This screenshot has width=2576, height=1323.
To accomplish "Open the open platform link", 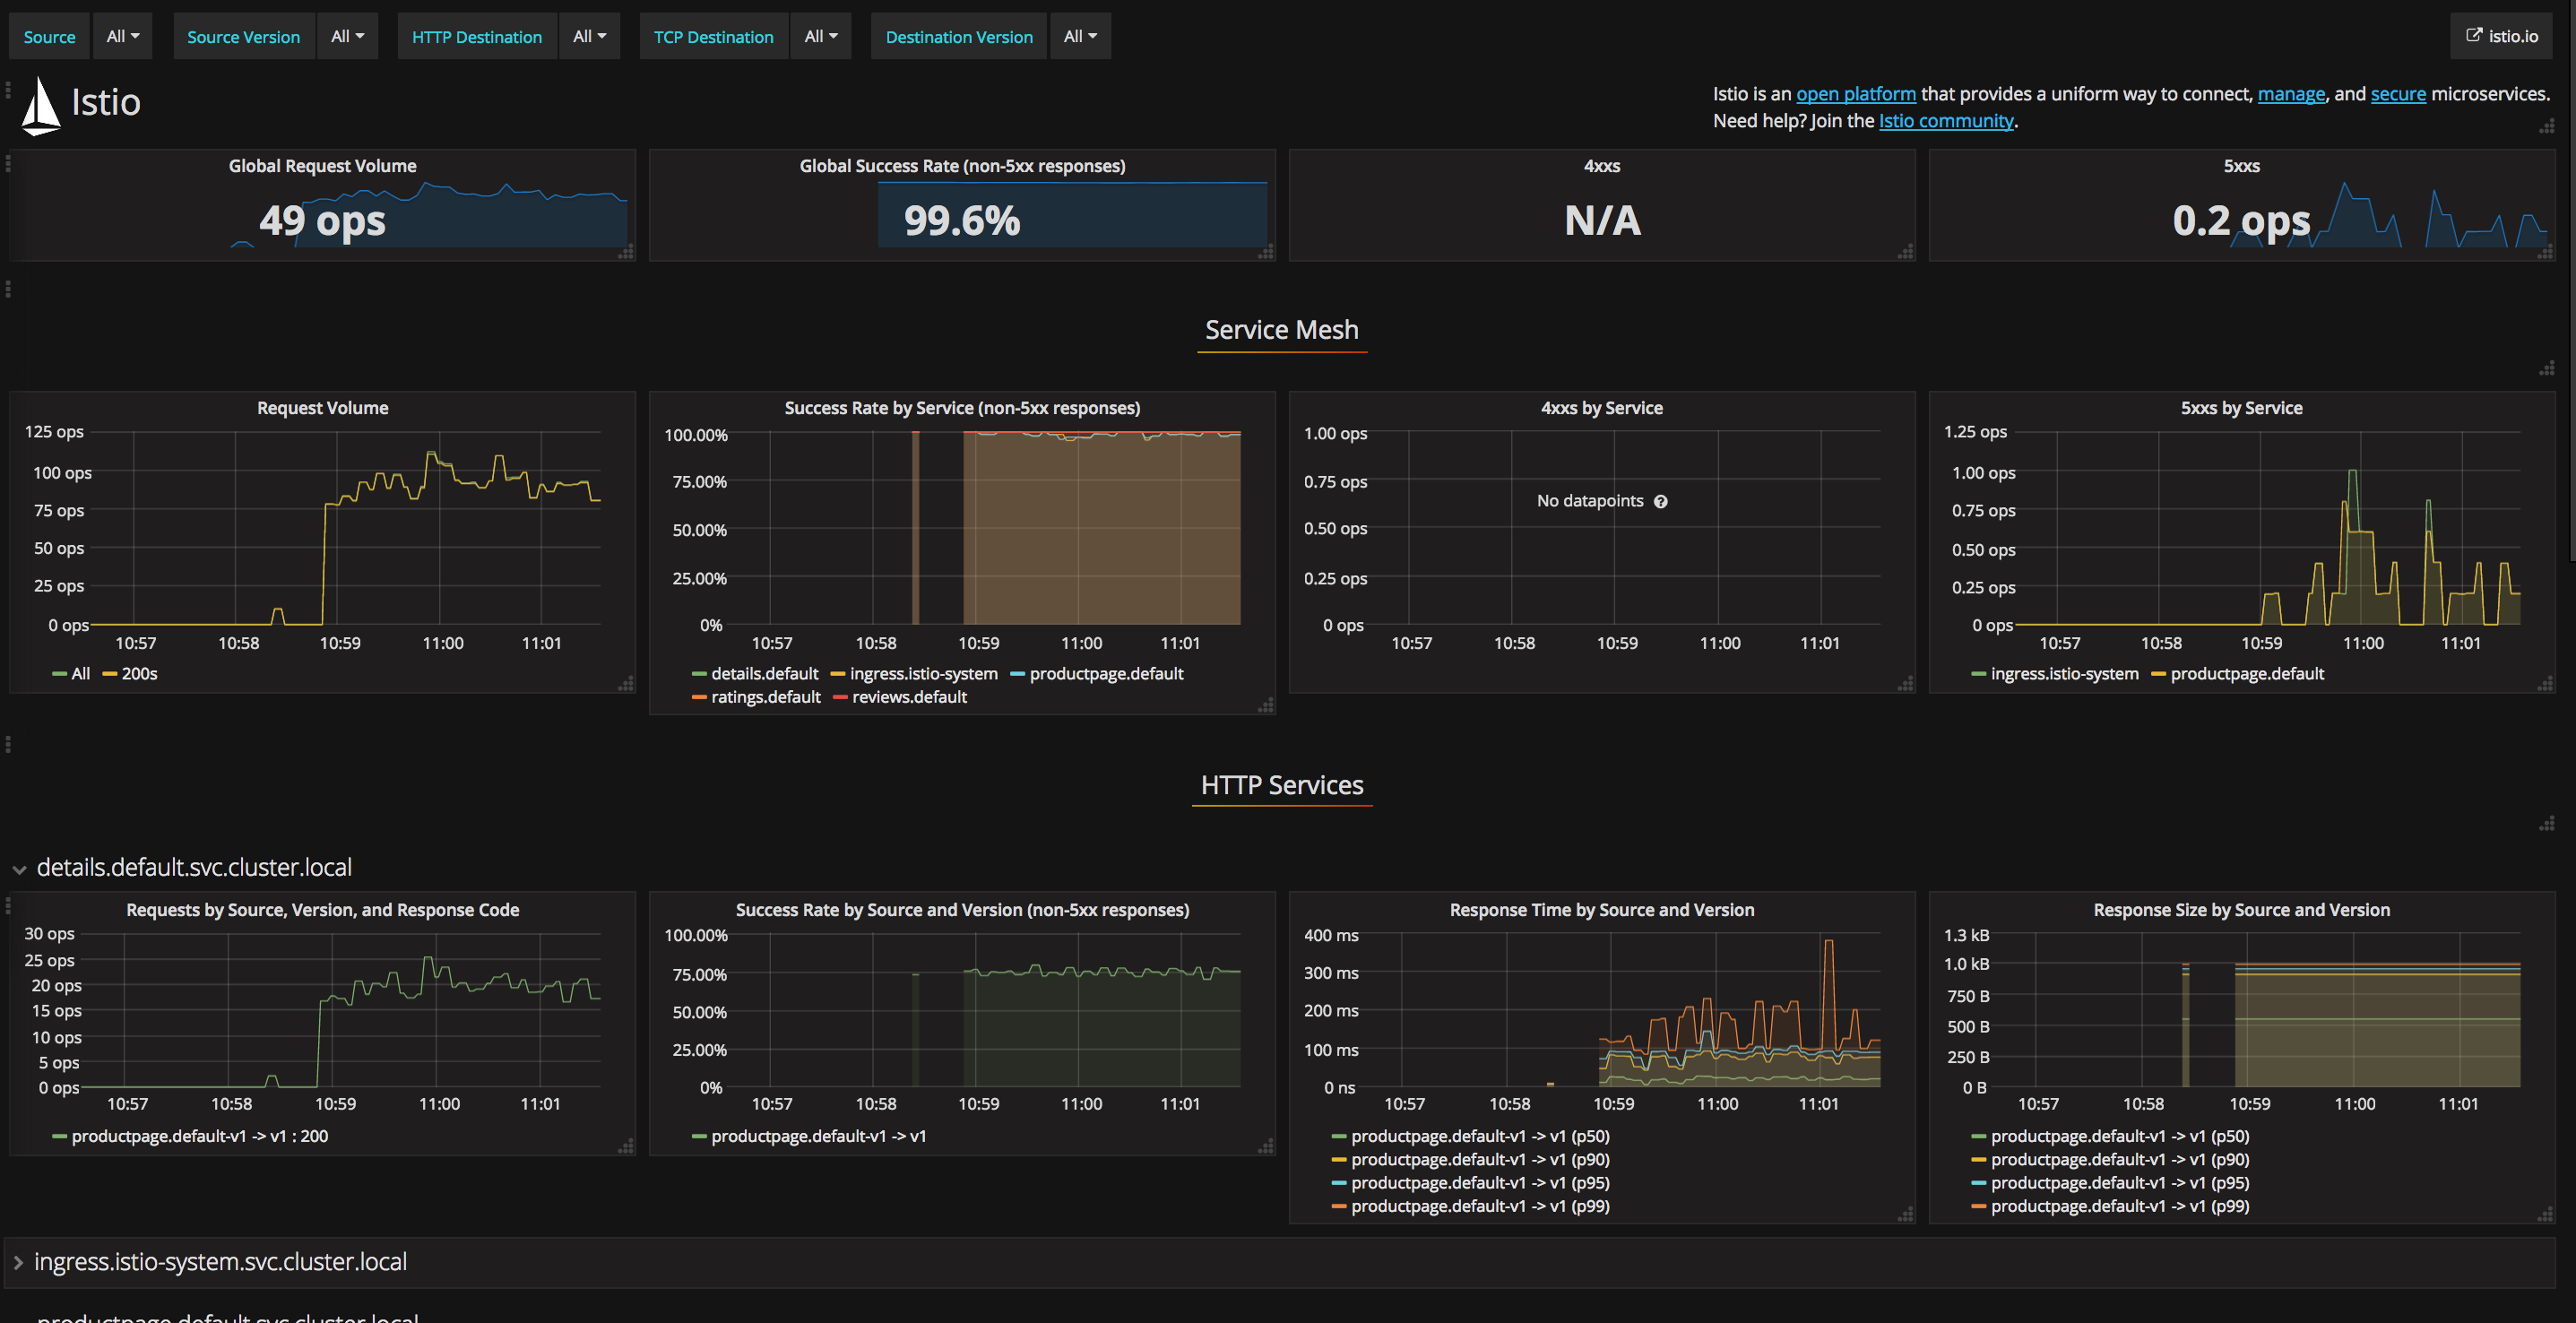I will (1856, 93).
